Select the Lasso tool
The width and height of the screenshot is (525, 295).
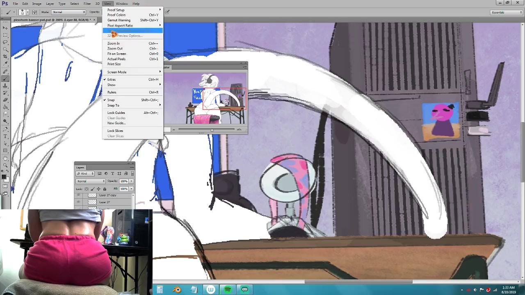(x=5, y=42)
